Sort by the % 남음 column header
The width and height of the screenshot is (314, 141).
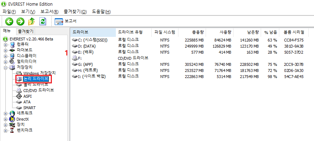[270, 32]
